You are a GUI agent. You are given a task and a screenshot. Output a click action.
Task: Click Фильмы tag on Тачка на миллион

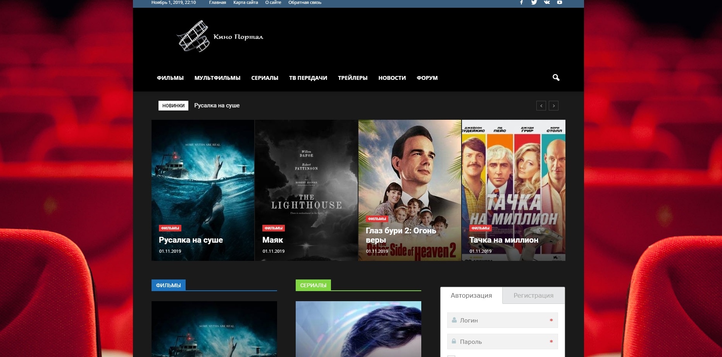[x=481, y=228]
